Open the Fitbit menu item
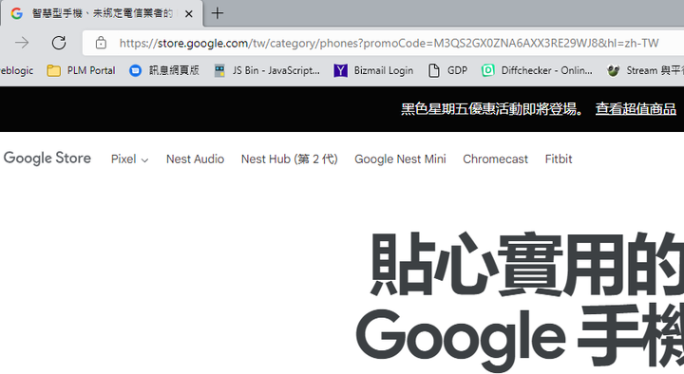Image resolution: width=684 pixels, height=374 pixels. [x=559, y=159]
